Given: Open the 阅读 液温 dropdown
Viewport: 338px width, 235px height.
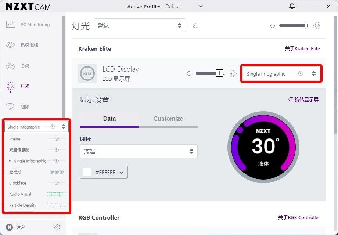Looking at the screenshot, I should (x=139, y=151).
